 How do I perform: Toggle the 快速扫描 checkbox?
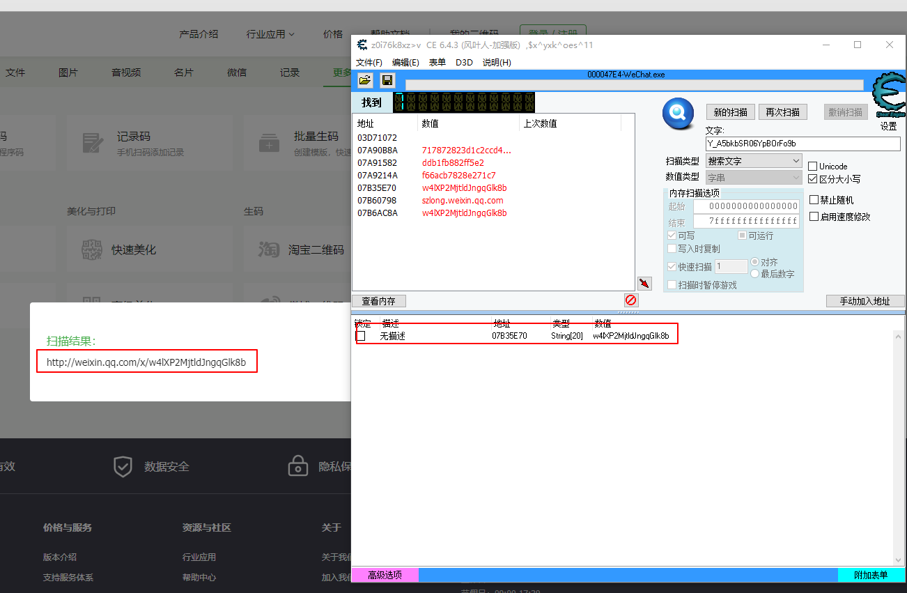[672, 267]
